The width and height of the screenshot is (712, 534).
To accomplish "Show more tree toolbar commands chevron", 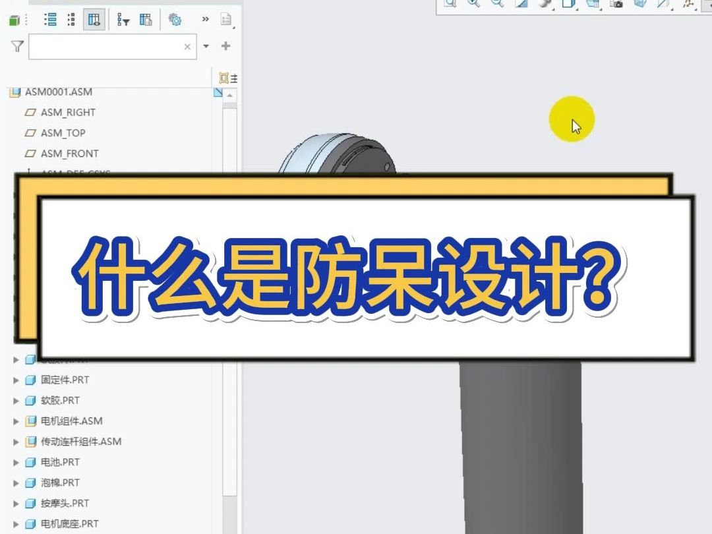I will click(x=206, y=19).
